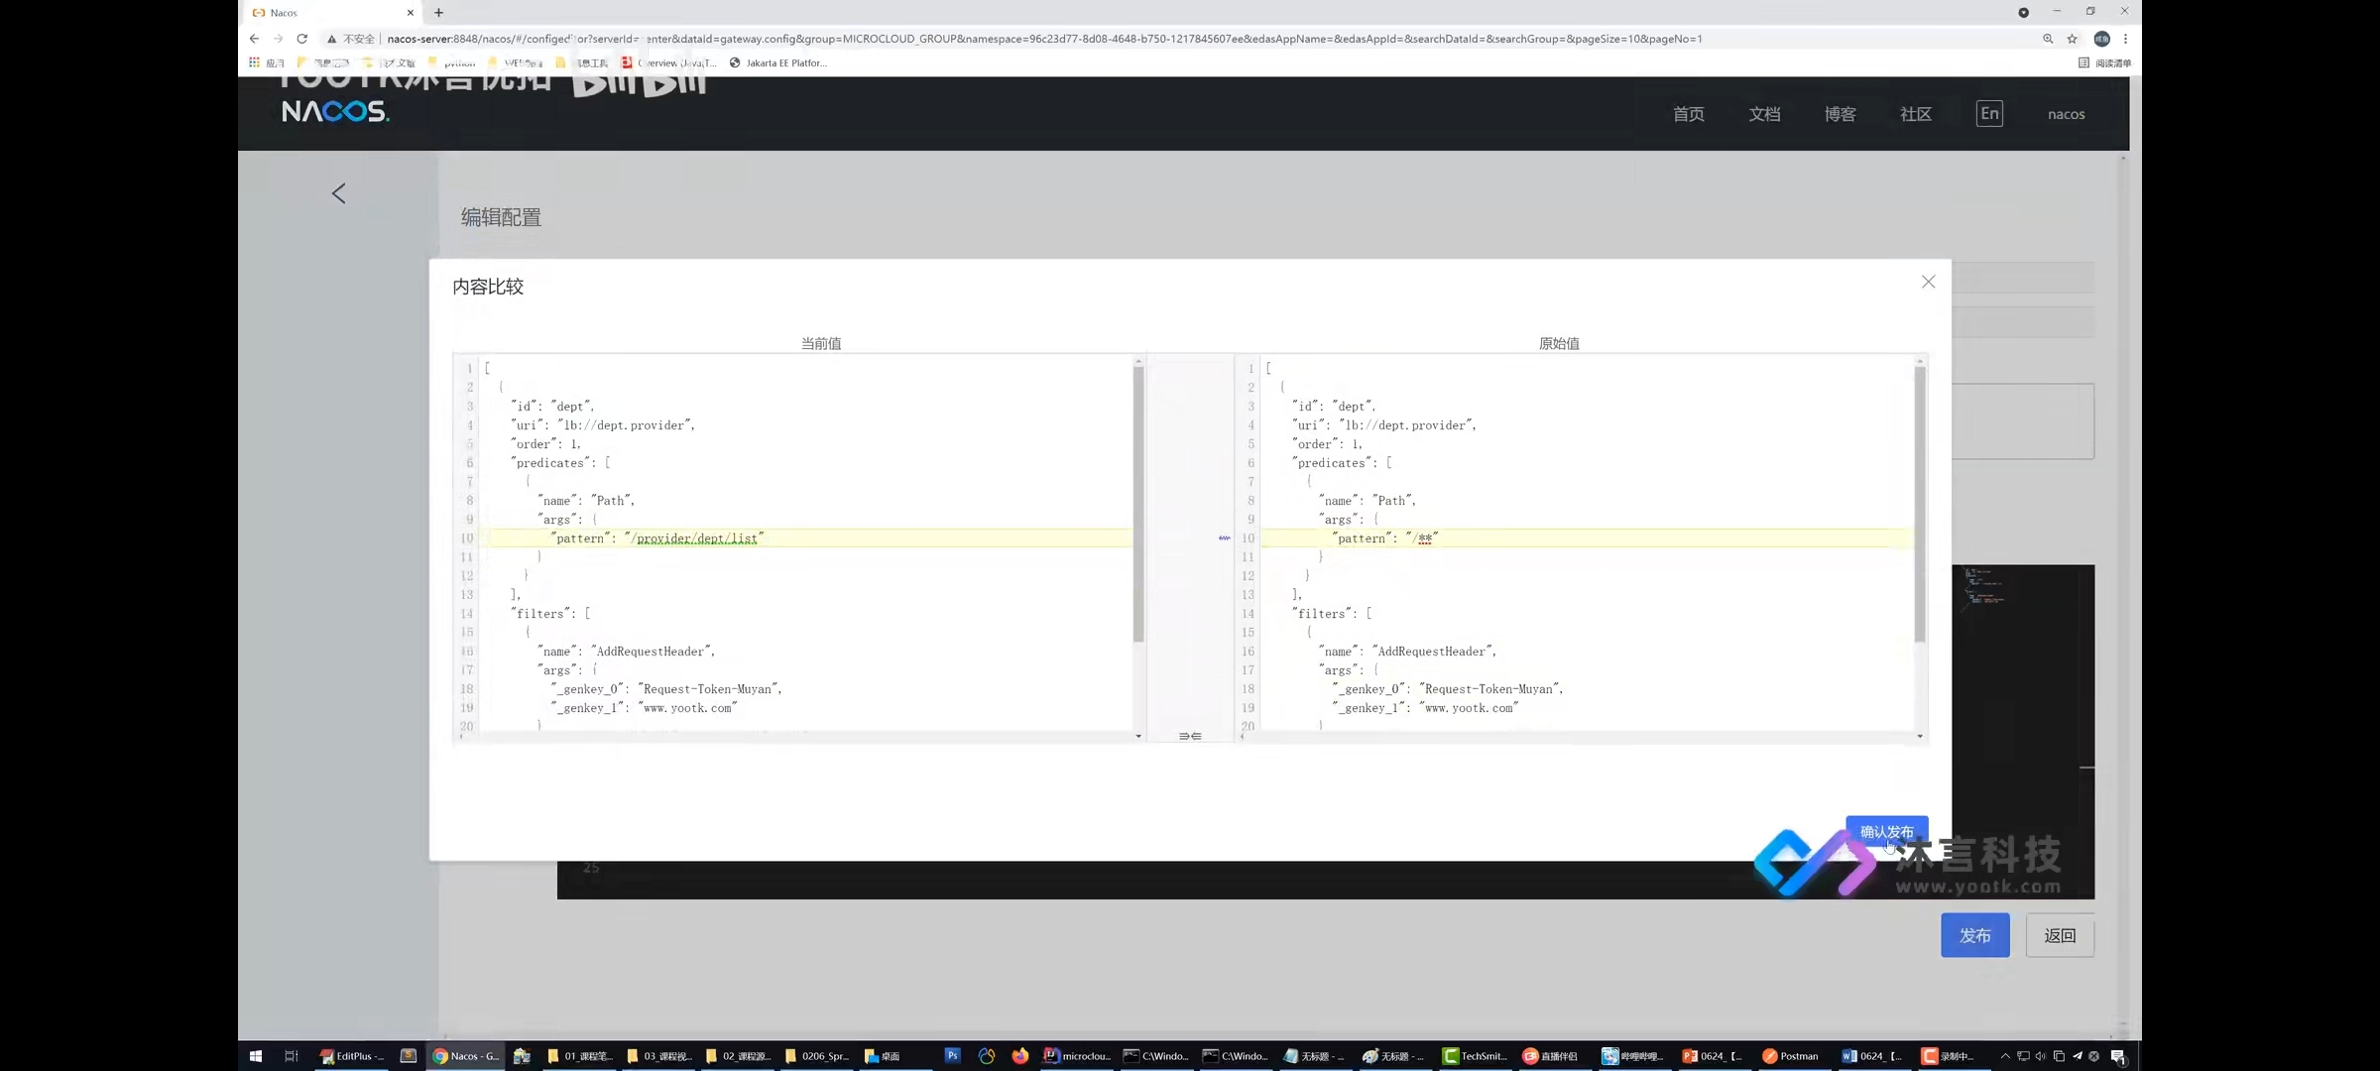Image resolution: width=2380 pixels, height=1071 pixels.
Task: Click the NACOS logo
Action: coord(335,111)
